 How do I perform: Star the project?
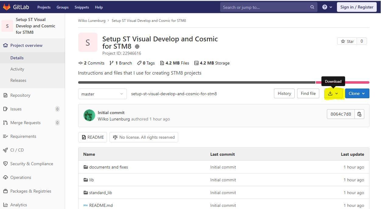pos(347,41)
